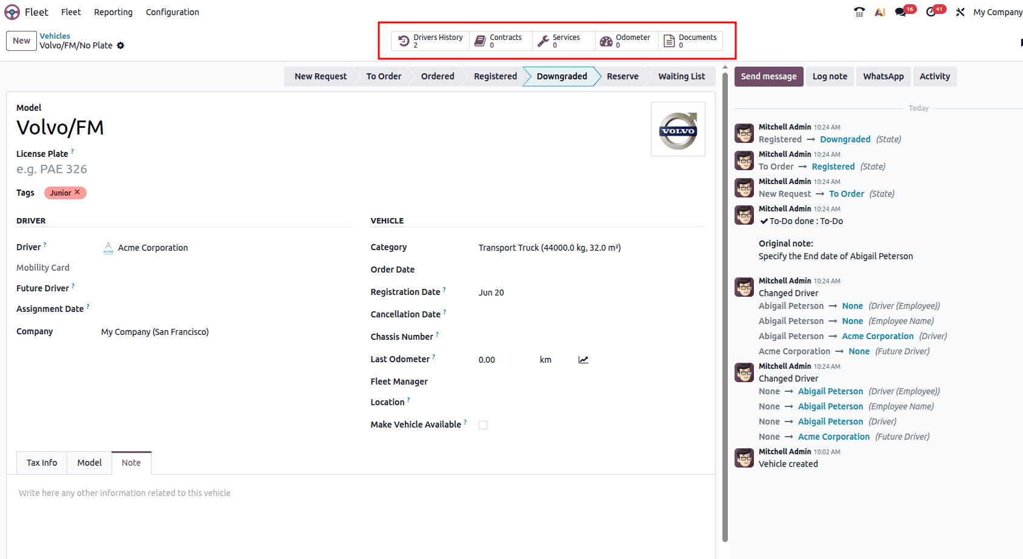Click the Vehicles breadcrumb link

click(x=55, y=36)
